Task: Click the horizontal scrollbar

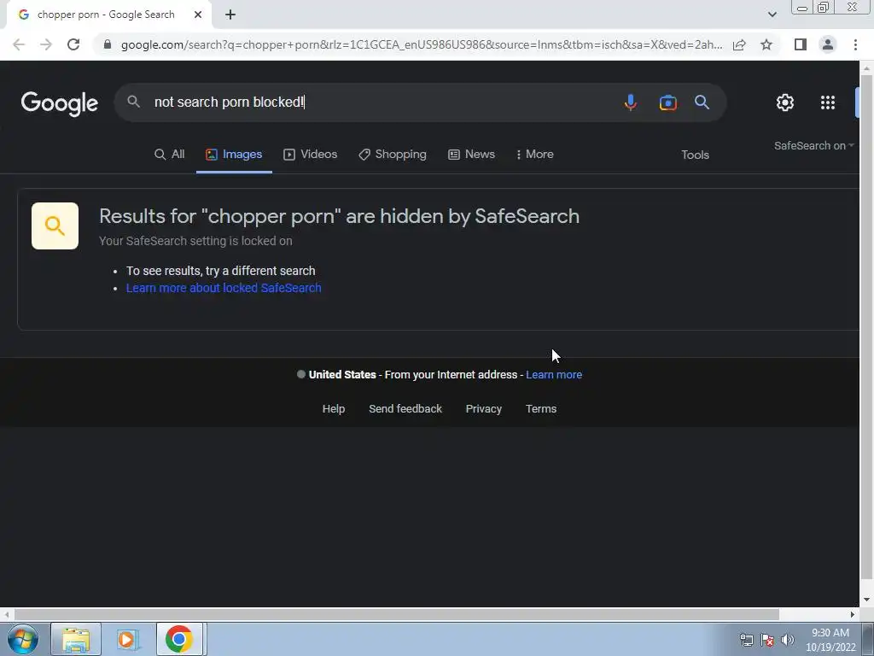Action: [396, 615]
